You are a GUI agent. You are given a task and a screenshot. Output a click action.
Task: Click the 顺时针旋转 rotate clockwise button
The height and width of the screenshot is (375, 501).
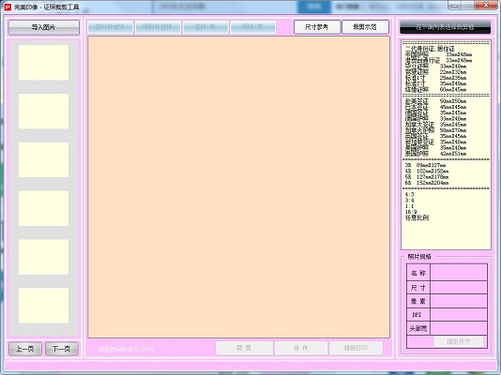tap(158, 27)
